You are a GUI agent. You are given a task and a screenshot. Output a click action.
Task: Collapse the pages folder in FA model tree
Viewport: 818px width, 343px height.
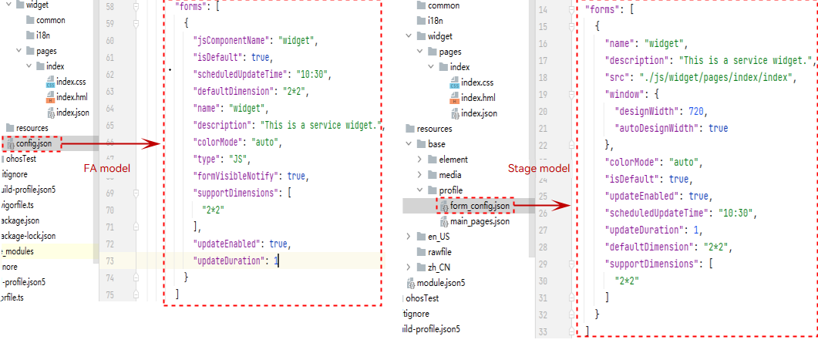19,51
